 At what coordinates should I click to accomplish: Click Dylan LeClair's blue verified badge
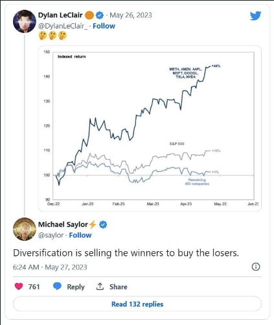pyautogui.click(x=100, y=15)
